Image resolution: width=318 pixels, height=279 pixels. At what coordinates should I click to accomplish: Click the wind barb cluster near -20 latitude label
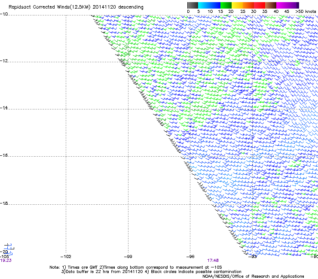9,249
